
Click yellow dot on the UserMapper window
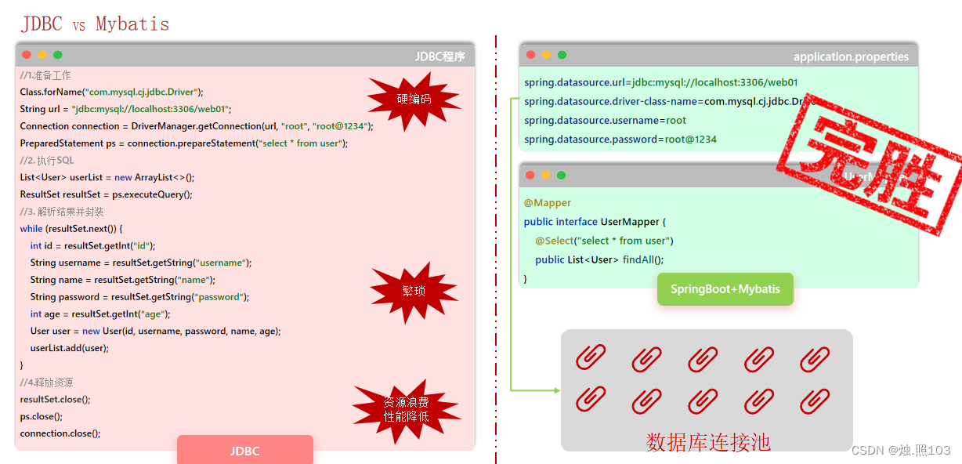pos(546,175)
